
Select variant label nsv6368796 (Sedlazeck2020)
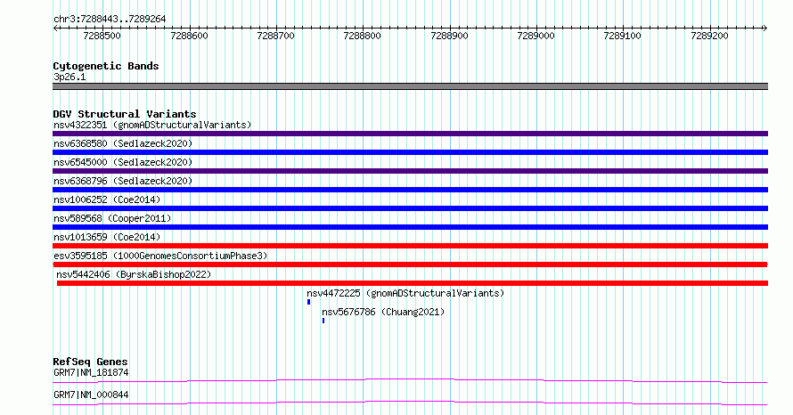pyautogui.click(x=123, y=181)
